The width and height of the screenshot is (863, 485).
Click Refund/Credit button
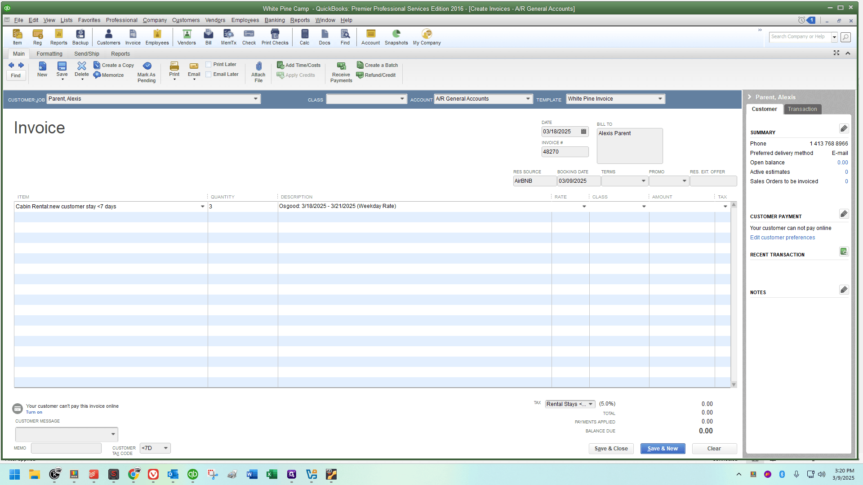(x=376, y=75)
